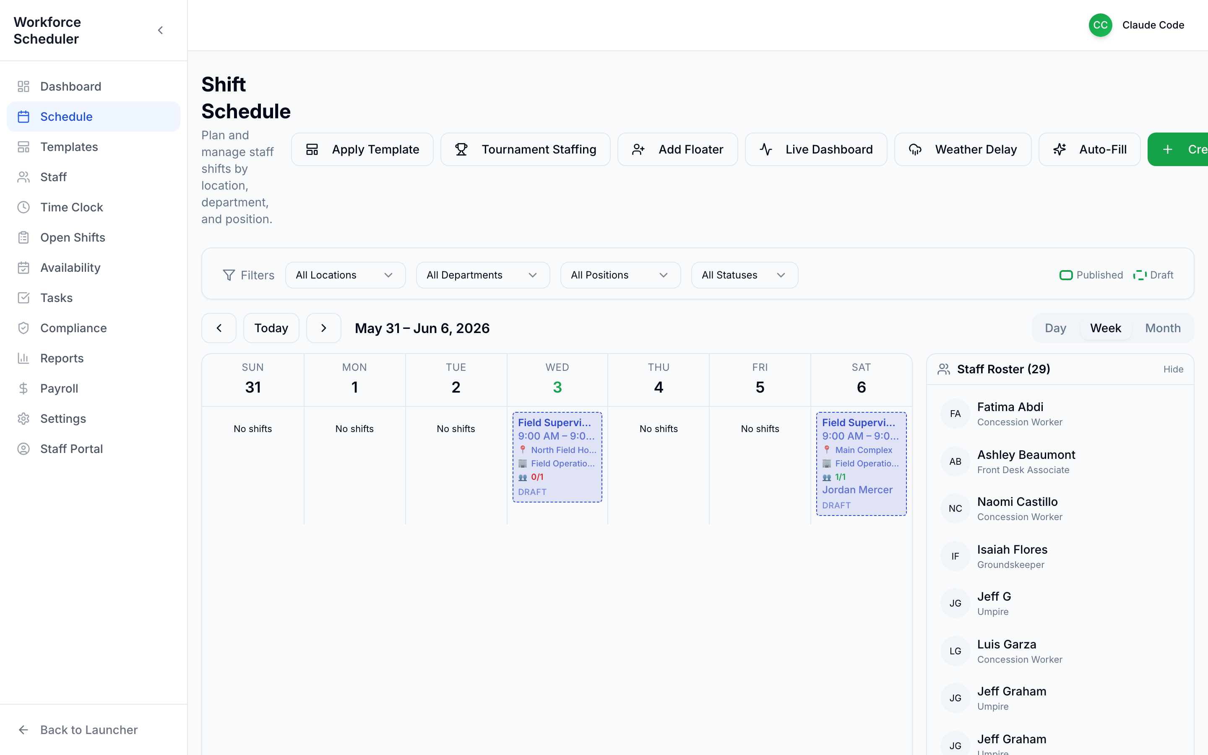Screen dimensions: 1208x755
Task: Click the Schedule calendar icon in sidebar
Action: (x=23, y=117)
